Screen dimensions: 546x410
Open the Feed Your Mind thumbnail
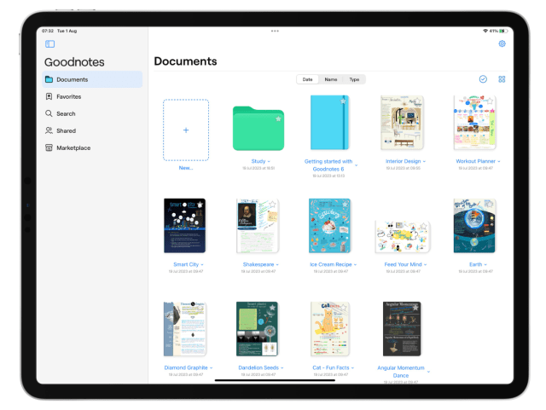click(403, 237)
